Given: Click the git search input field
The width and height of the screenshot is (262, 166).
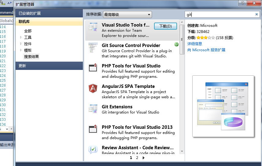Looking at the screenshot, I should coord(220,15).
